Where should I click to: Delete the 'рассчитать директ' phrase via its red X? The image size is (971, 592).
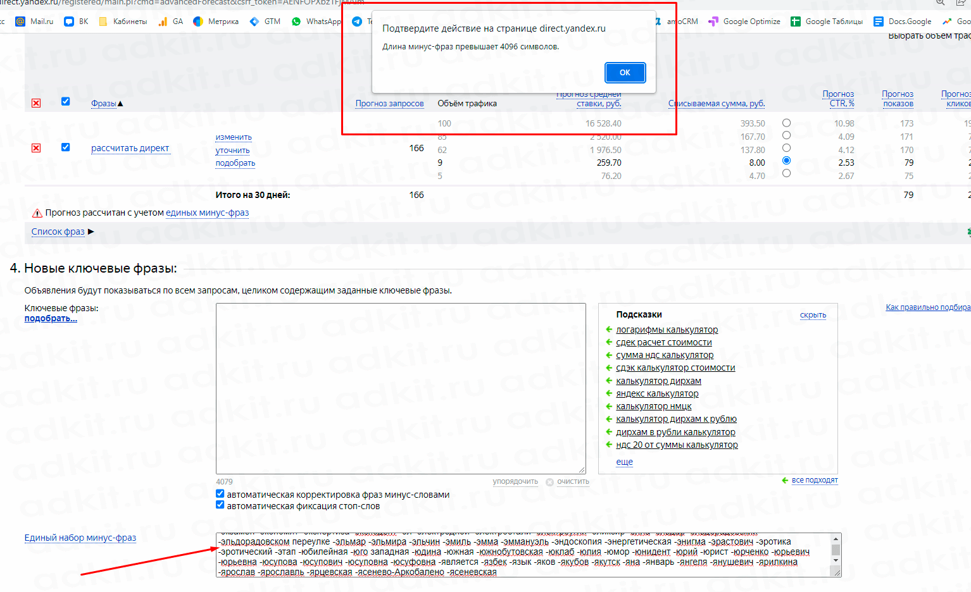[x=36, y=148]
